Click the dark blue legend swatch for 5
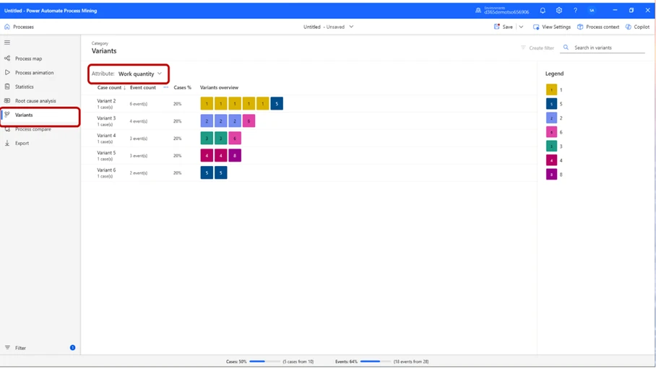The width and height of the screenshot is (656, 368). [551, 104]
